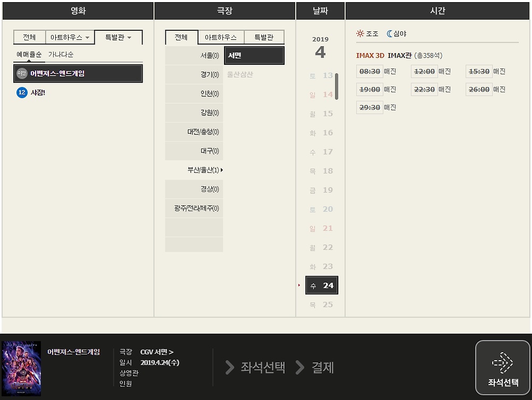The height and width of the screenshot is (400, 532).
Task: Select date 월 15
Action: coord(321,113)
